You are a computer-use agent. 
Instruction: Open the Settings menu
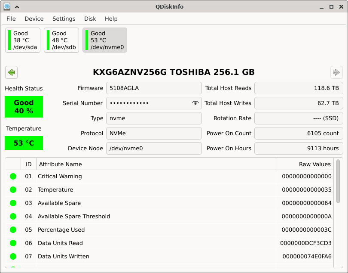(x=64, y=19)
